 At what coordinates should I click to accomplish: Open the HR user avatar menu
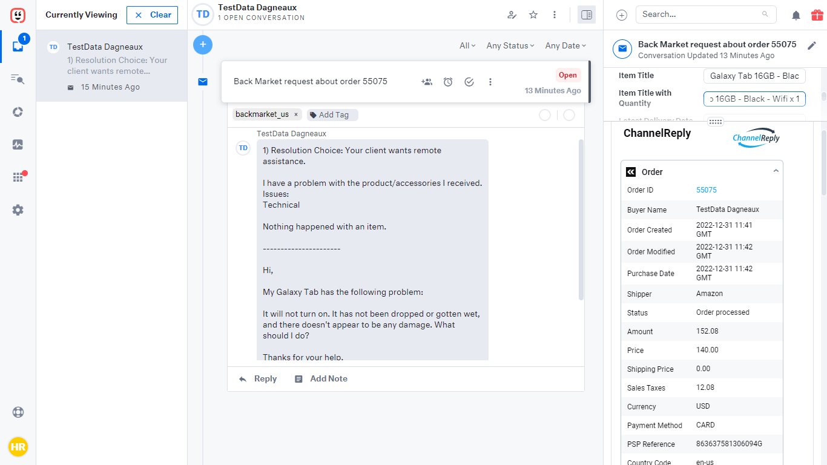tap(18, 447)
